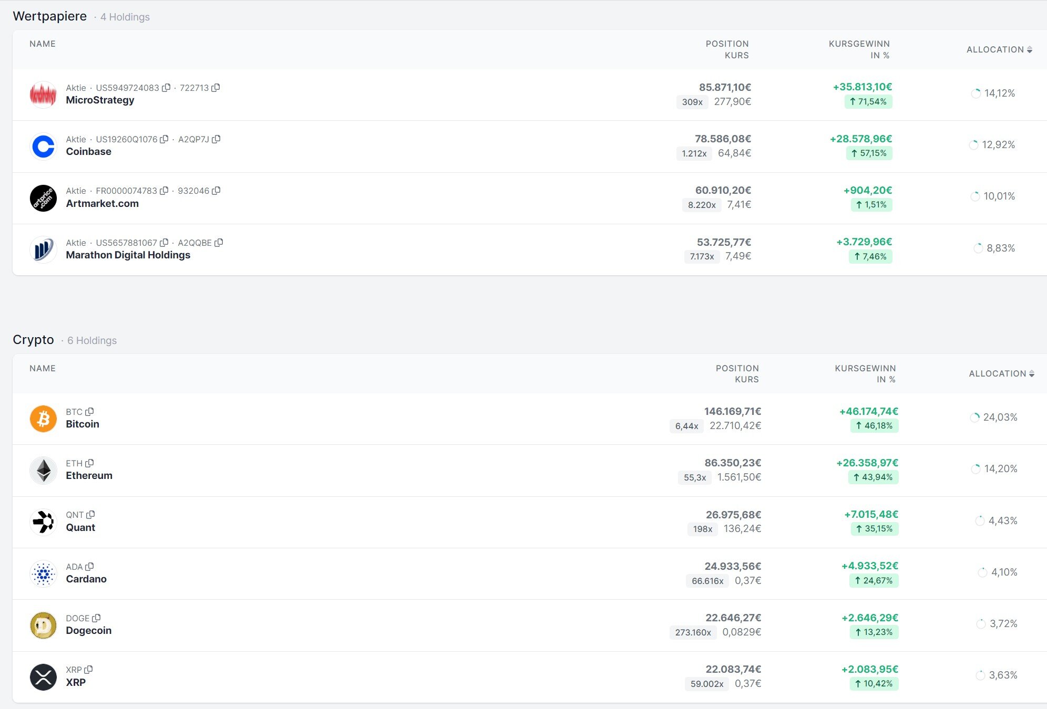Viewport: 1047px width, 709px height.
Task: Copy the BTC ticker symbol
Action: pos(89,412)
